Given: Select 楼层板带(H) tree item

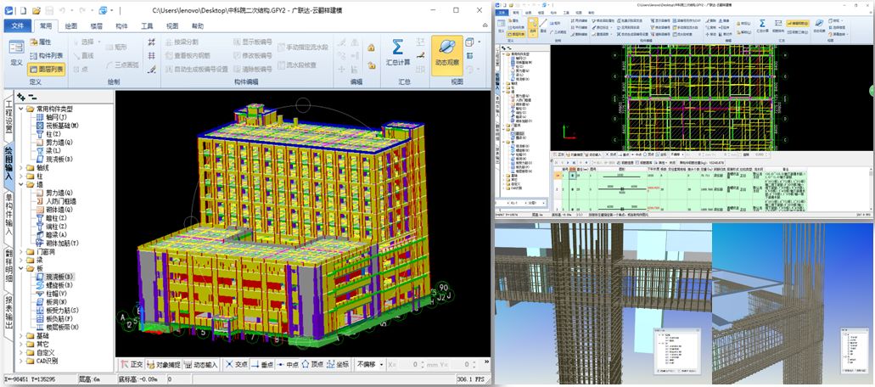Looking at the screenshot, I should pyautogui.click(x=58, y=327).
